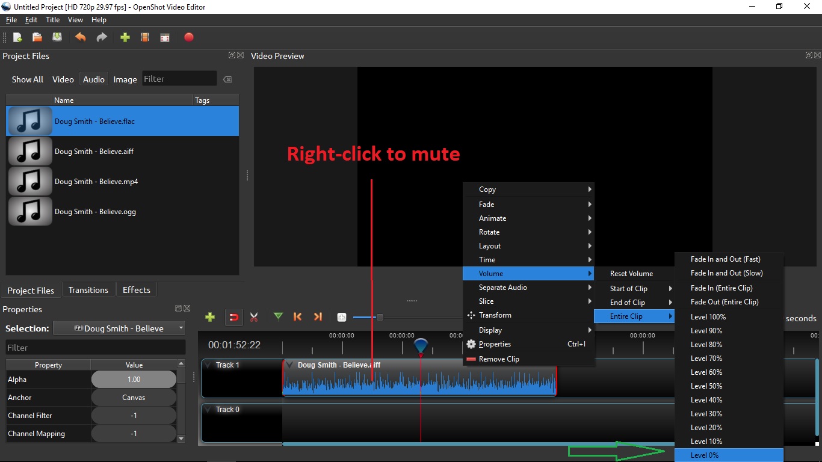Save the project using the save icon
Viewport: 822px width, 462px height.
[x=57, y=37]
